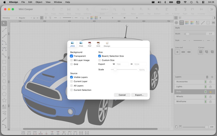Image resolution: width=217 pixels, height=136 pixels.
Task: Check the Current Layer source option
Action: click(x=71, y=81)
